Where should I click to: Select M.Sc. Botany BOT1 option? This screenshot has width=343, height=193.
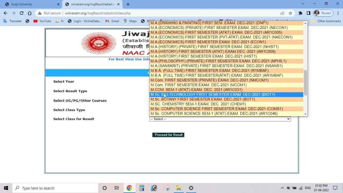(226, 99)
